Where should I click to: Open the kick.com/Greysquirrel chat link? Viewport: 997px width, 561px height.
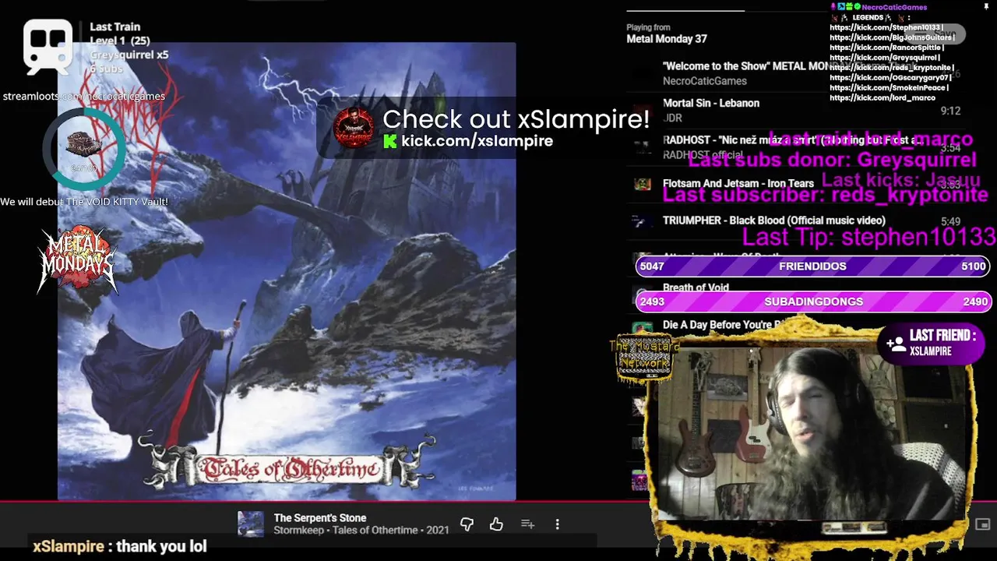[885, 58]
